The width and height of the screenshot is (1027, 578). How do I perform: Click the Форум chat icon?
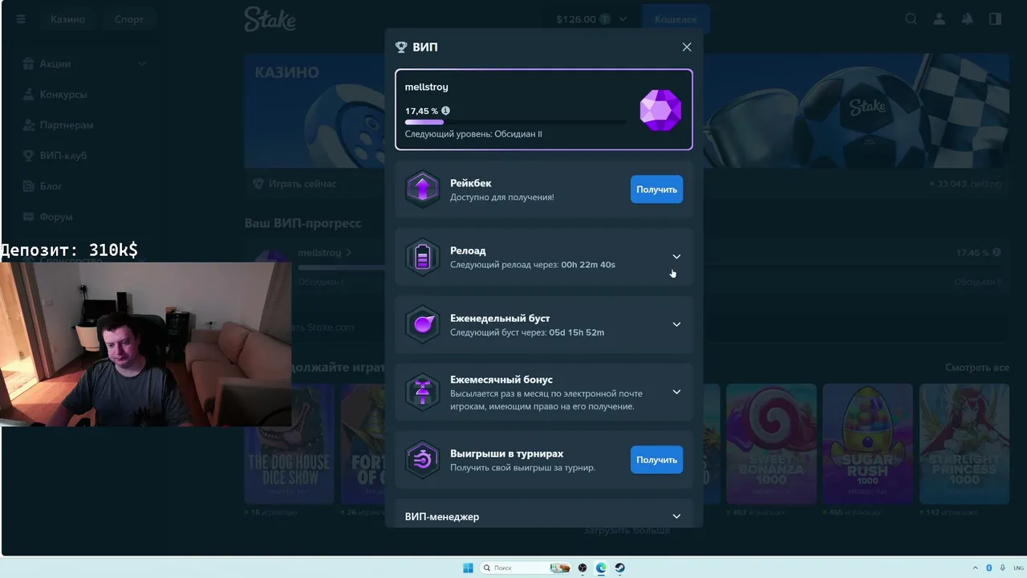pos(29,217)
